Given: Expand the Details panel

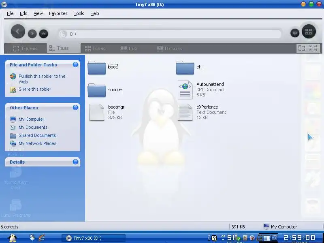Looking at the screenshot, I should (76, 162).
